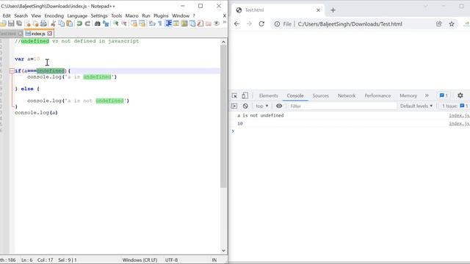This screenshot has width=470, height=264.
Task: Open index.js link beside the 10 output
Action: (459, 124)
